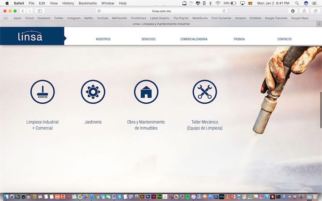Open a new tab with plus button
Viewport: 322px width, 201px height.
click(x=319, y=24)
